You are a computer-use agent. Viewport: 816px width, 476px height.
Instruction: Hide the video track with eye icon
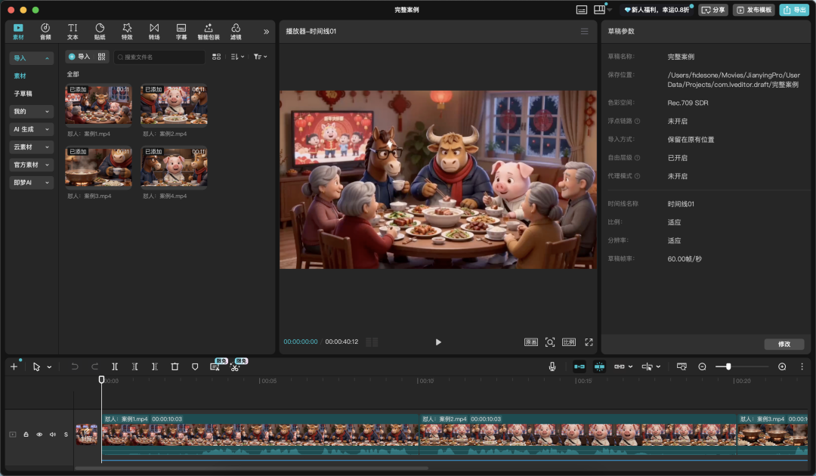click(39, 434)
